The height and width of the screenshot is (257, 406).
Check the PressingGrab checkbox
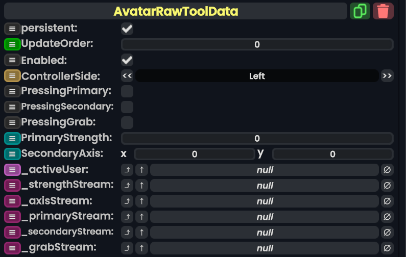click(127, 123)
